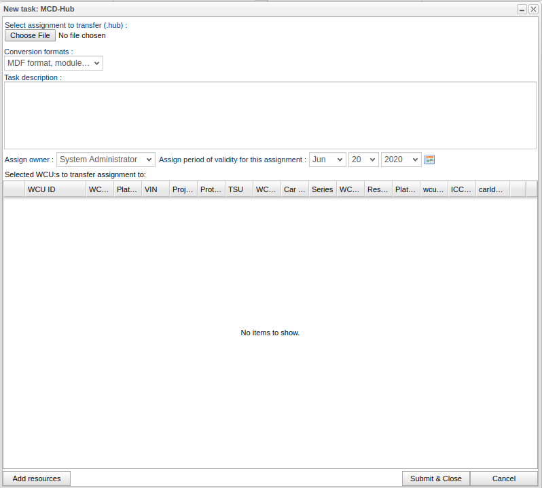Open the Conversion formats dropdown

click(x=54, y=63)
